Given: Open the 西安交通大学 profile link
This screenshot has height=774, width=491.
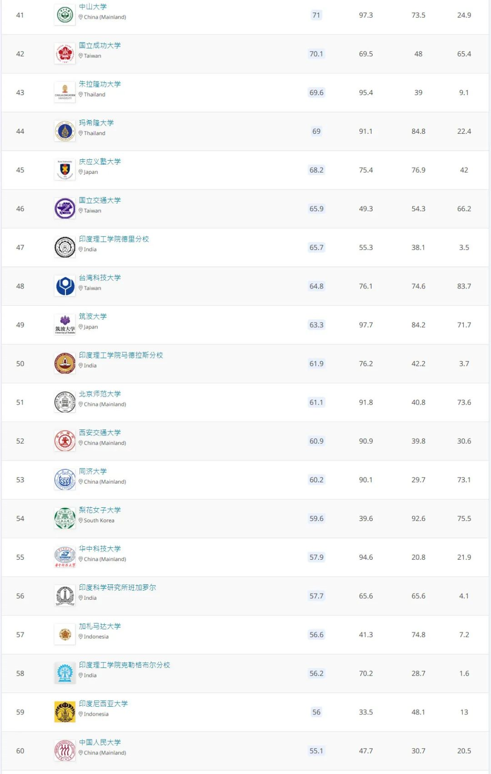Looking at the screenshot, I should [x=100, y=433].
